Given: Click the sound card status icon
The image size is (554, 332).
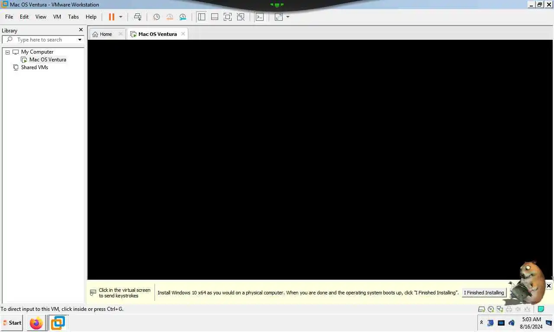Looking at the screenshot, I should 518,309.
